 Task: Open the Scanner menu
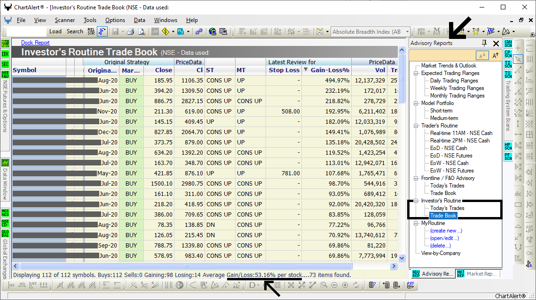(x=64, y=20)
